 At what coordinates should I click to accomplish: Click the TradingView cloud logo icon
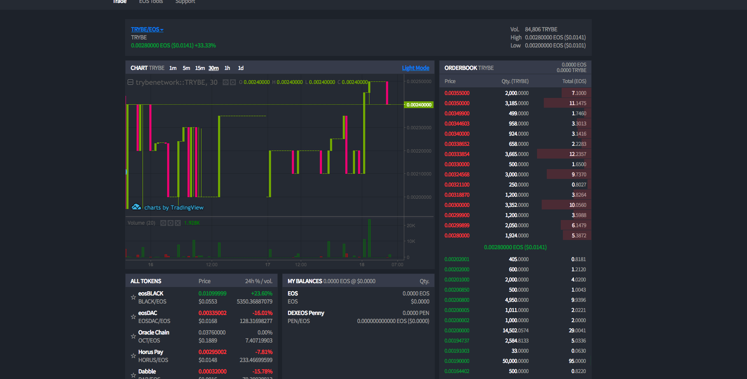coord(136,207)
